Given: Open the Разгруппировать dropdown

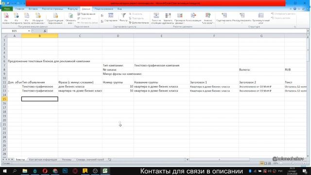Looking at the screenshot, I should pyautogui.click(x=242, y=18).
